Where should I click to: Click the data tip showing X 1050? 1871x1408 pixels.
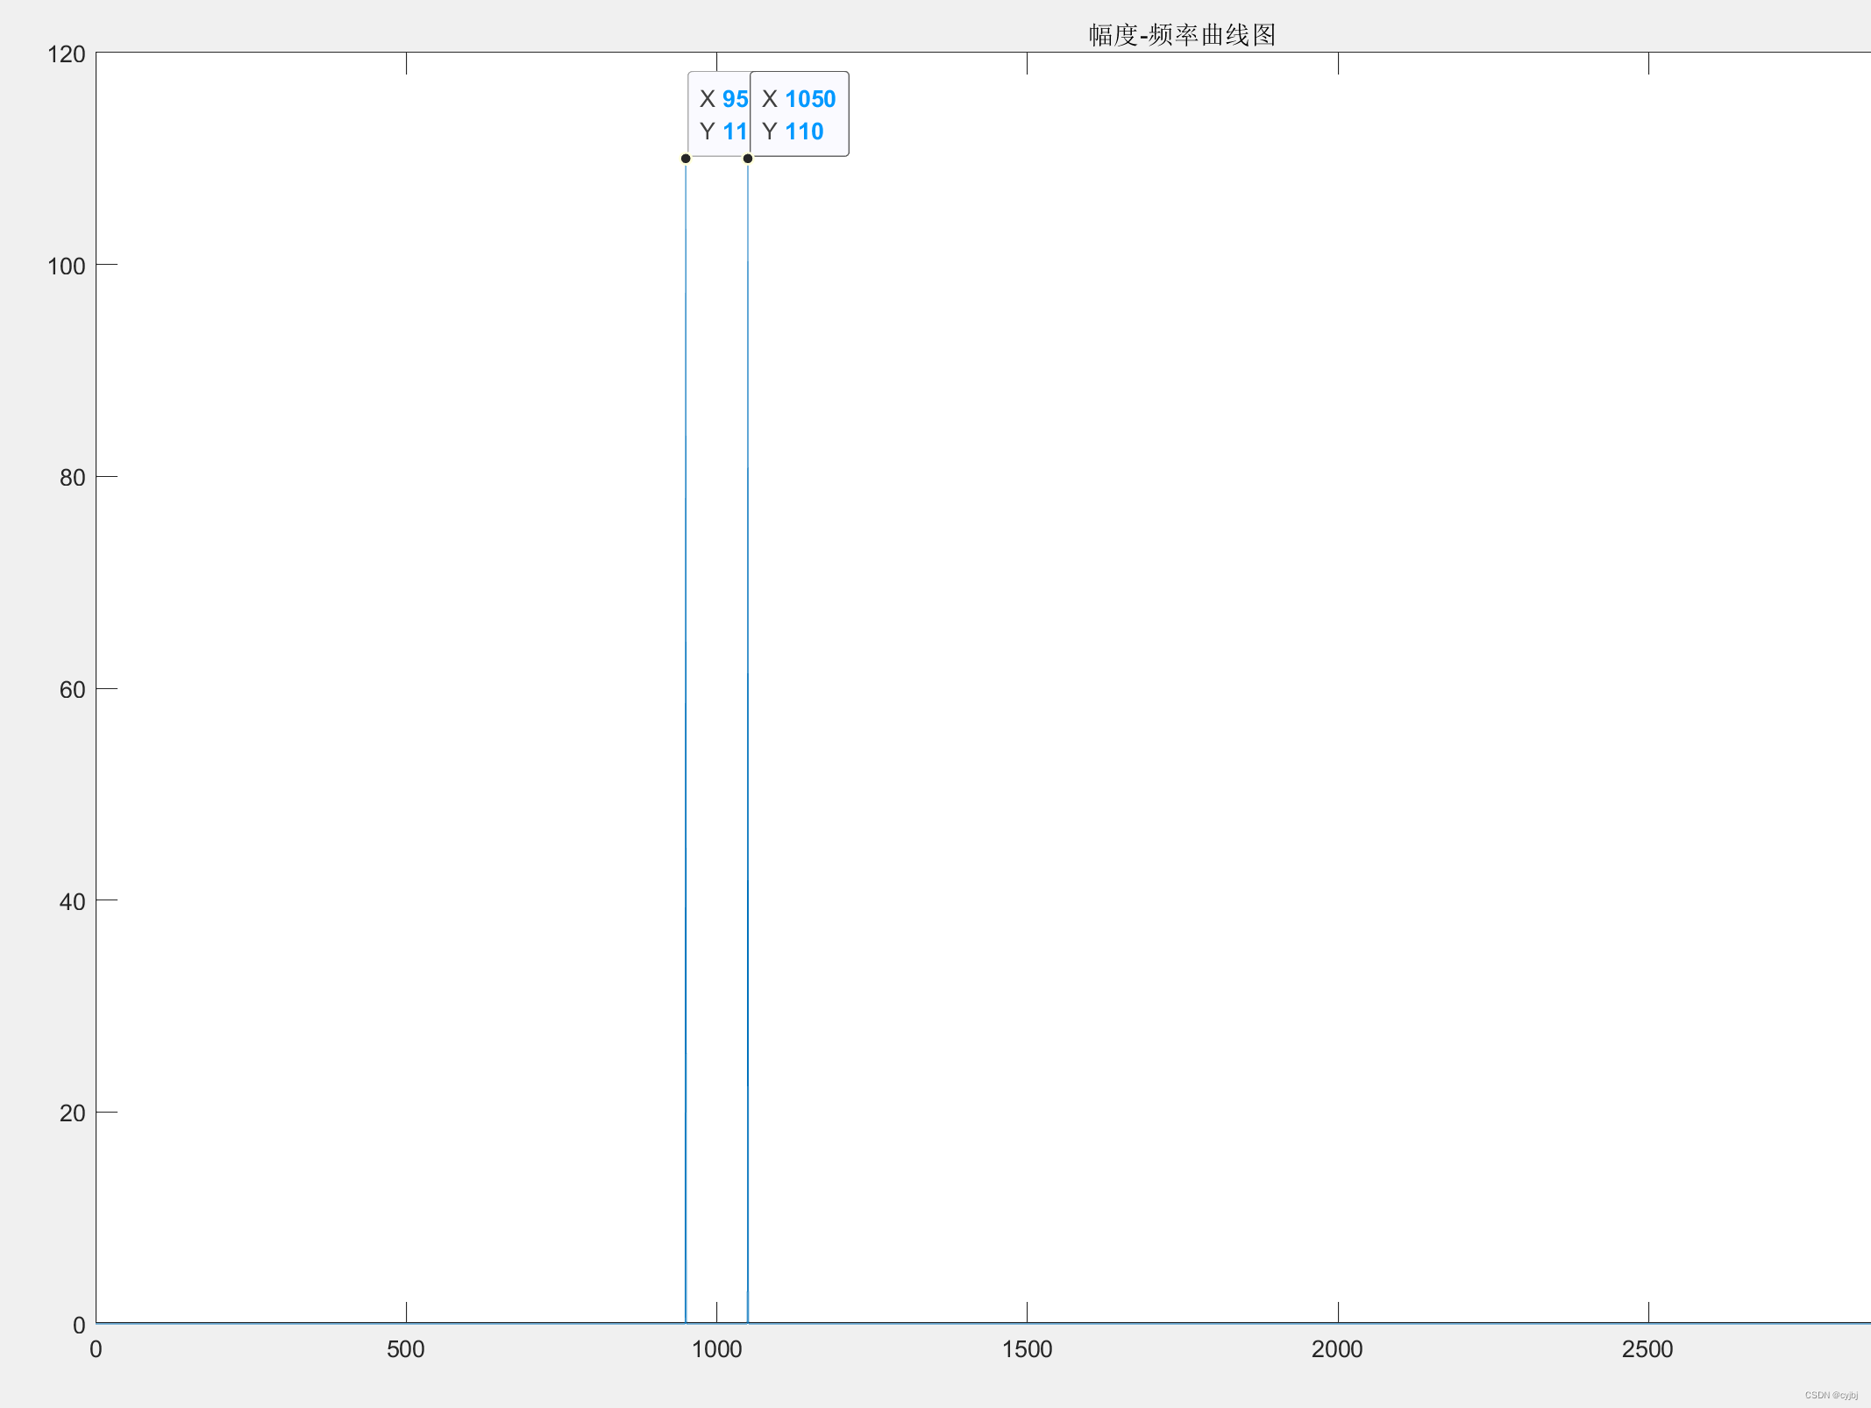point(799,114)
